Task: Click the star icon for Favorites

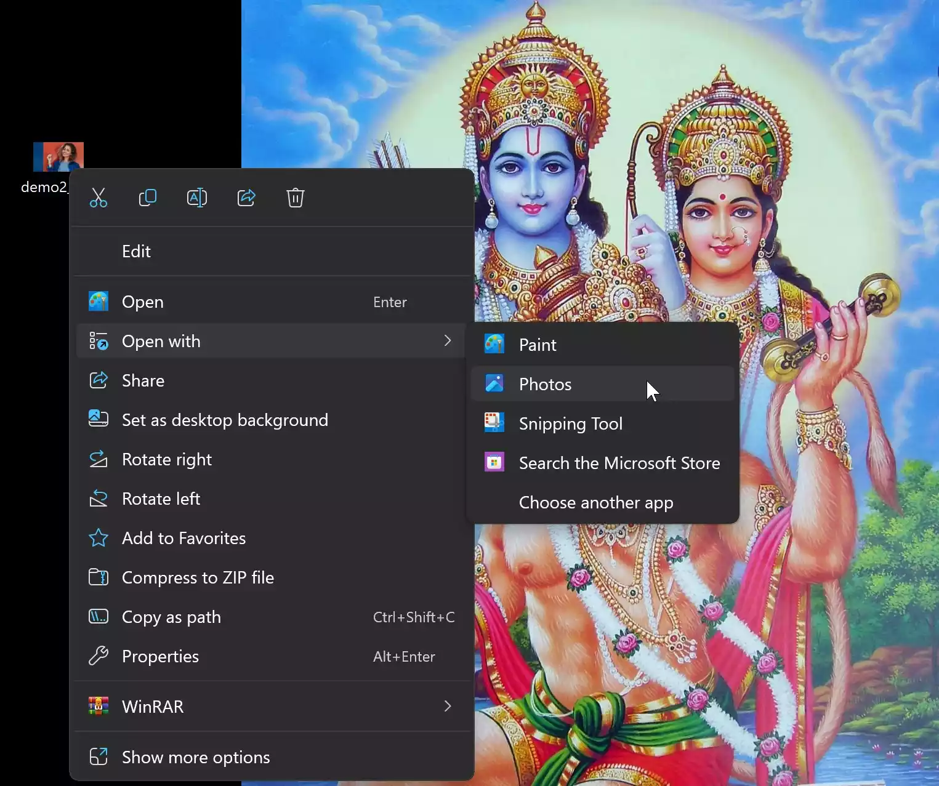Action: click(x=99, y=538)
